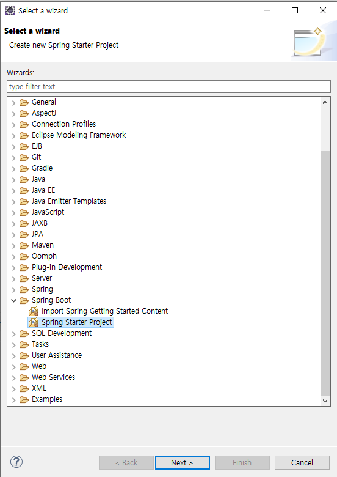Select the JavaScript tree item

tap(48, 212)
